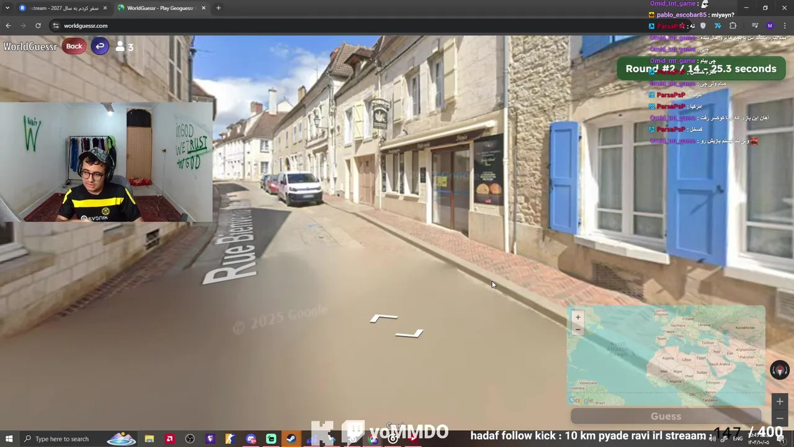
Task: Open the browser three-dot menu
Action: coord(785,25)
